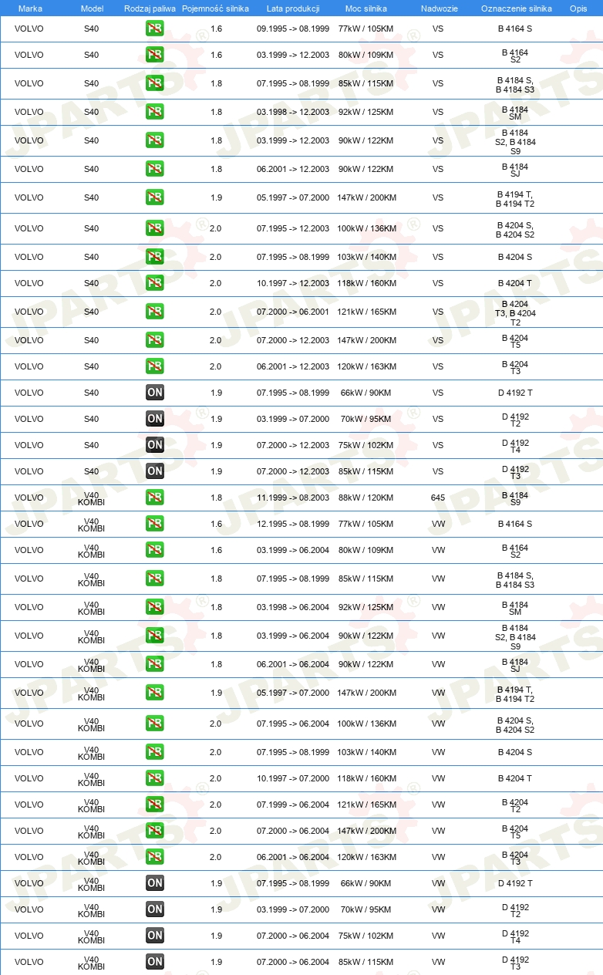The width and height of the screenshot is (603, 975).
Task: Click the Rodzaj paliwa column header
Action: [x=150, y=8]
